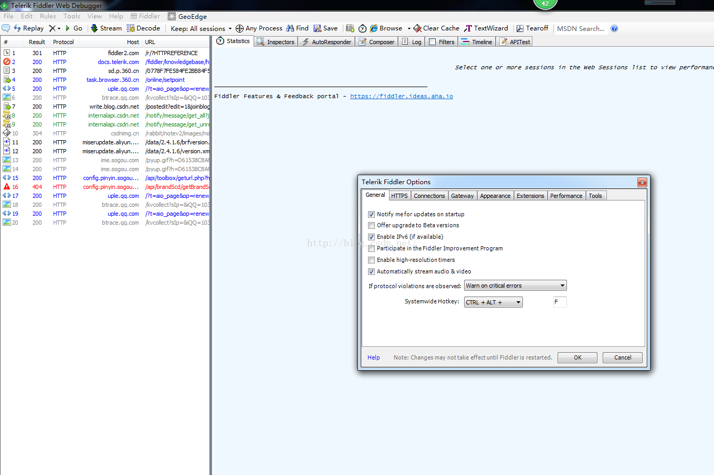Click Clear Cache in toolbar
714x475 pixels.
pyautogui.click(x=436, y=28)
